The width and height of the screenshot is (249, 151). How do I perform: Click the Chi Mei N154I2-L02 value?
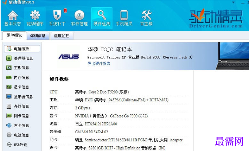click(x=91, y=132)
